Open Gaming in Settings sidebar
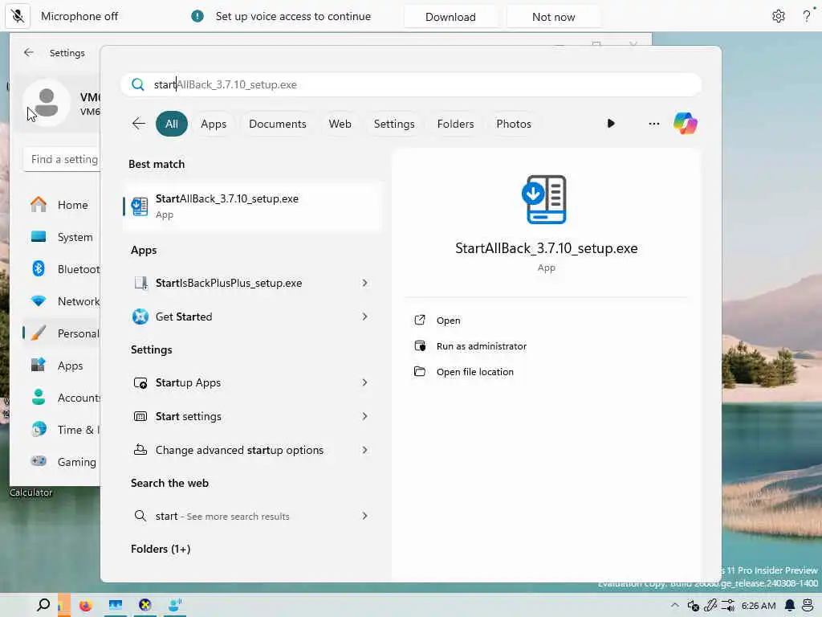This screenshot has height=617, width=822. tap(61, 462)
